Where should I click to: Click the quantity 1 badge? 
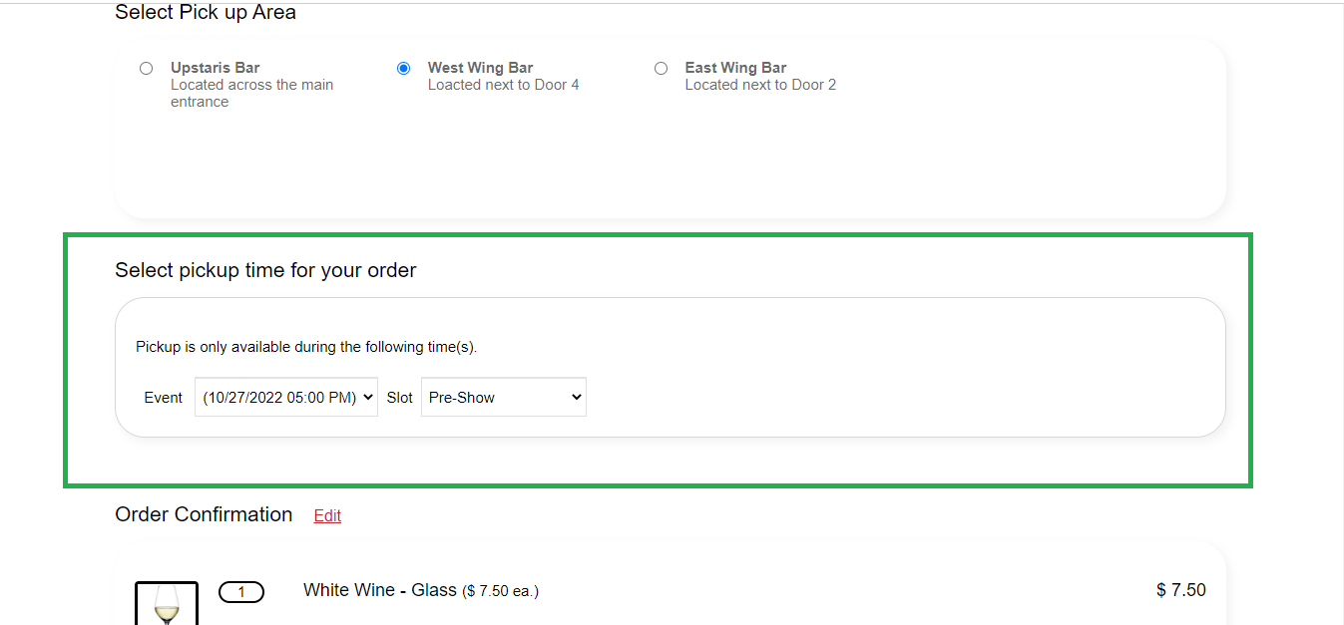[x=240, y=593]
